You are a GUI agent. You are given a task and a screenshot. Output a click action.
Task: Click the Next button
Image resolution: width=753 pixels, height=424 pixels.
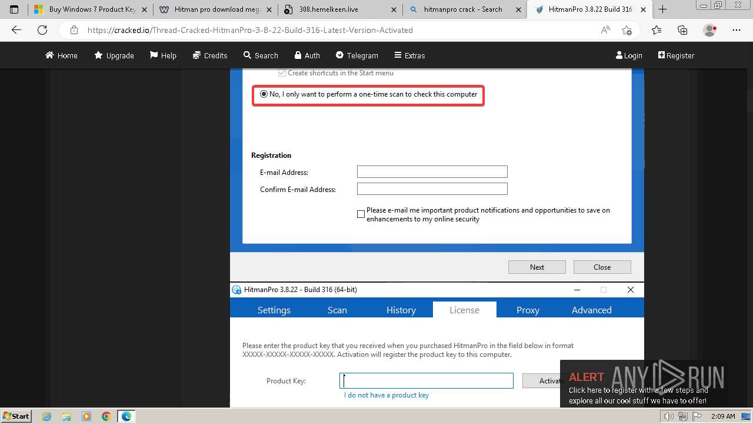pyautogui.click(x=537, y=267)
